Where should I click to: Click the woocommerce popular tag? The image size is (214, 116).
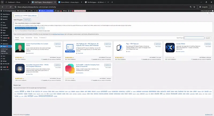point(45,96)
